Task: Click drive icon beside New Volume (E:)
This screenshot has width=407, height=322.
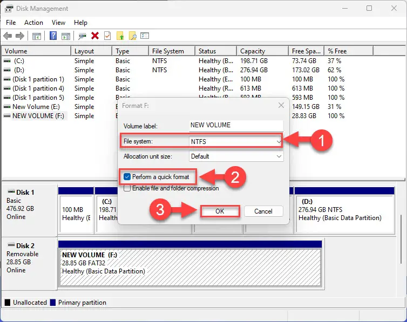Action: pos(7,107)
